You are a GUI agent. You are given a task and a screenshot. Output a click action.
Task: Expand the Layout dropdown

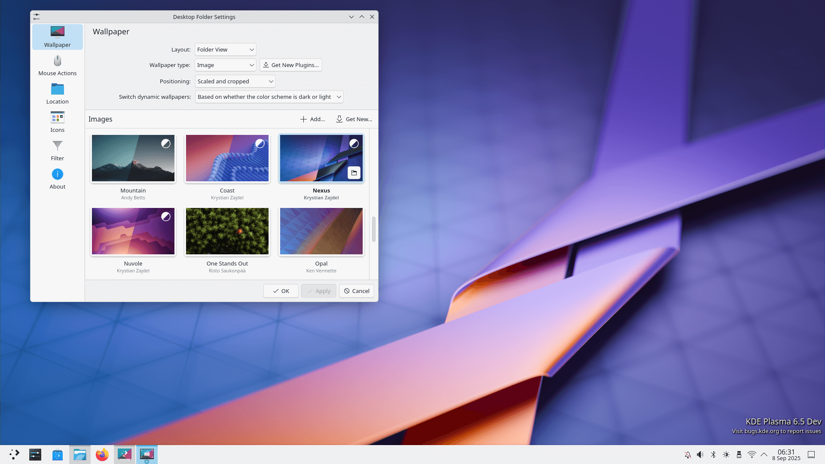(225, 49)
